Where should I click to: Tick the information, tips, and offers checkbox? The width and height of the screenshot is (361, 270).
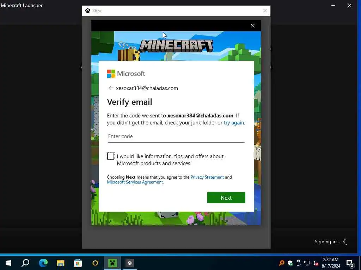coord(111,156)
